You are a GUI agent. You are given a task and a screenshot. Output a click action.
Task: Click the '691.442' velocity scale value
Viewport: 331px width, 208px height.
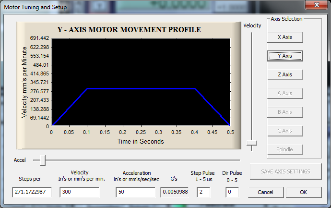pyautogui.click(x=39, y=38)
